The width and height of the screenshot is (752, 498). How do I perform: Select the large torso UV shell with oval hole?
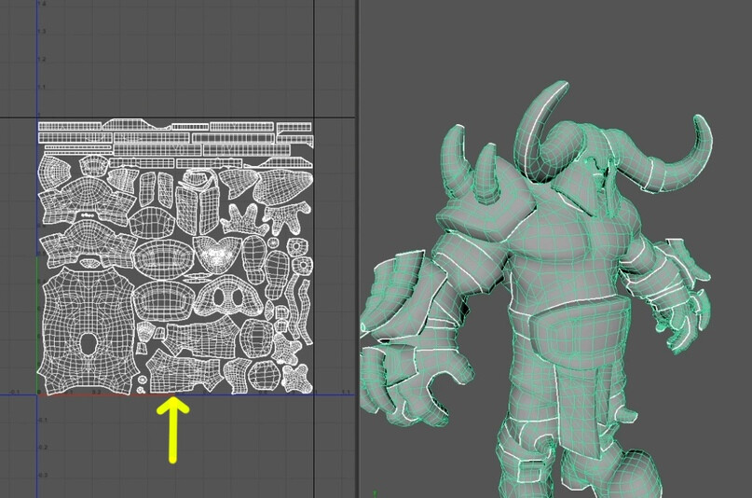(x=89, y=331)
